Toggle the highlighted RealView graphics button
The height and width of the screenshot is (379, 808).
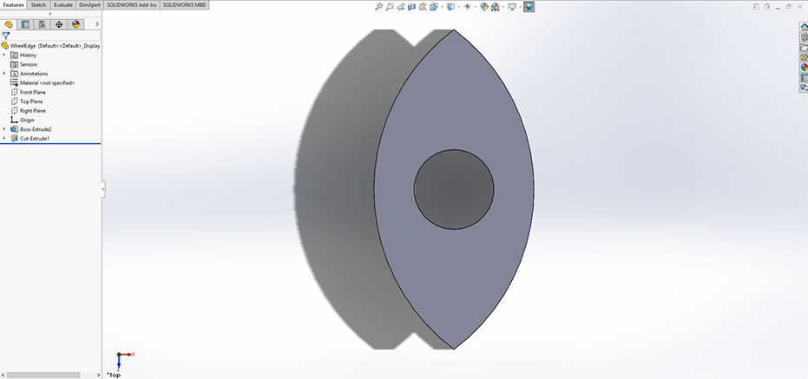pyautogui.click(x=529, y=7)
